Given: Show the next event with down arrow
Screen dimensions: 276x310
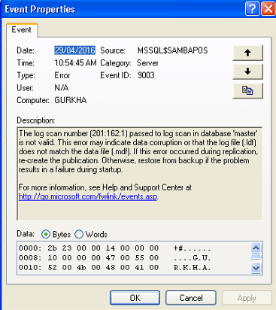Looking at the screenshot, I should click(247, 71).
